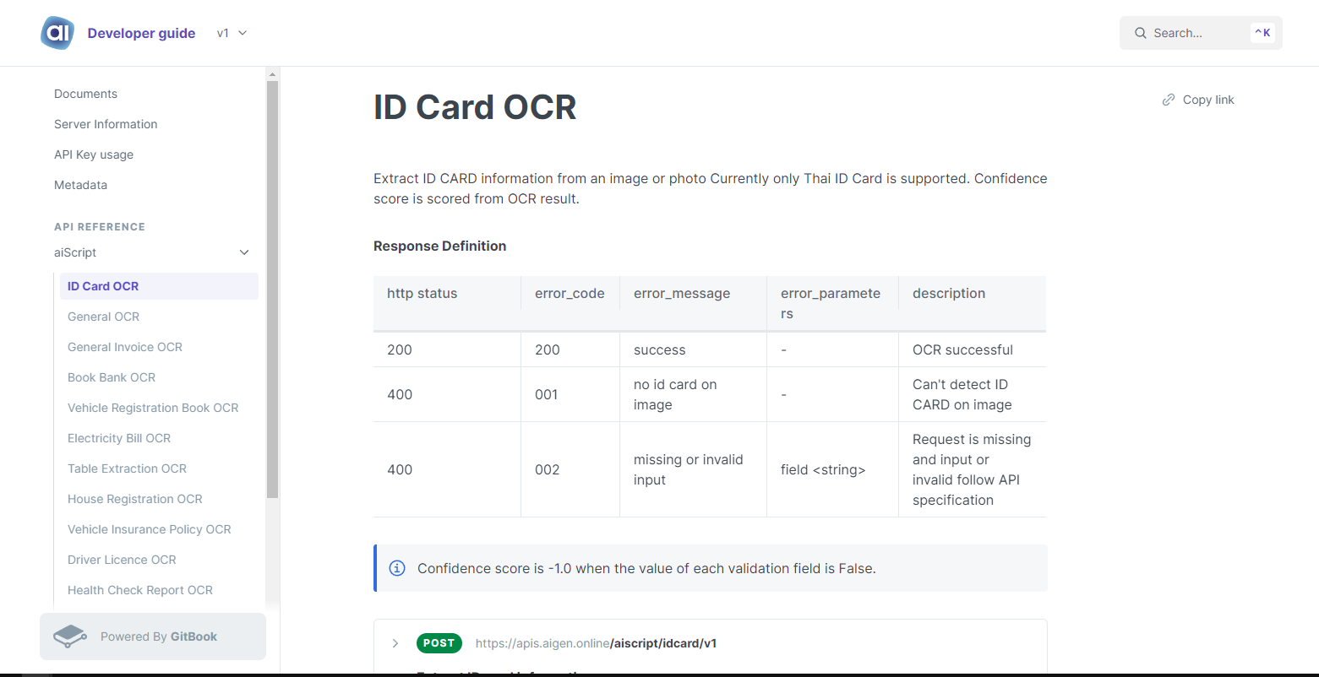Open Vehicle Registration Book OCR
This screenshot has width=1319, height=677.
point(153,408)
